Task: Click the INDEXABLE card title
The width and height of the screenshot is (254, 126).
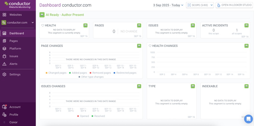Action: point(210,86)
